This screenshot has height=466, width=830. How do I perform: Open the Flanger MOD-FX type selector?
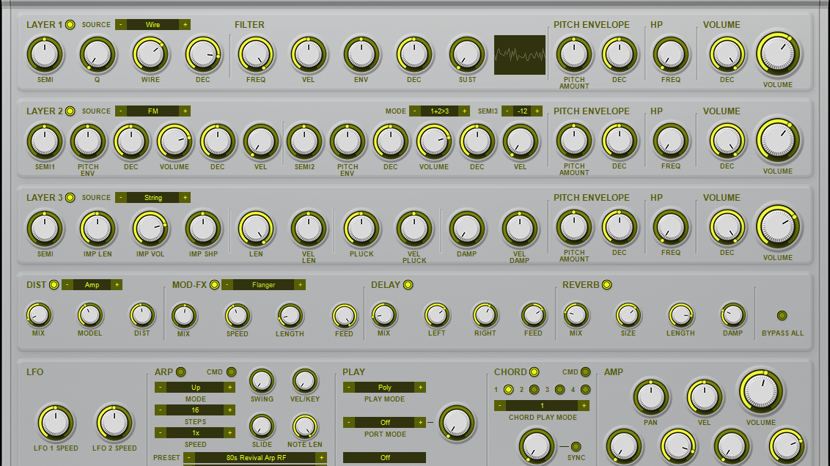(x=263, y=285)
